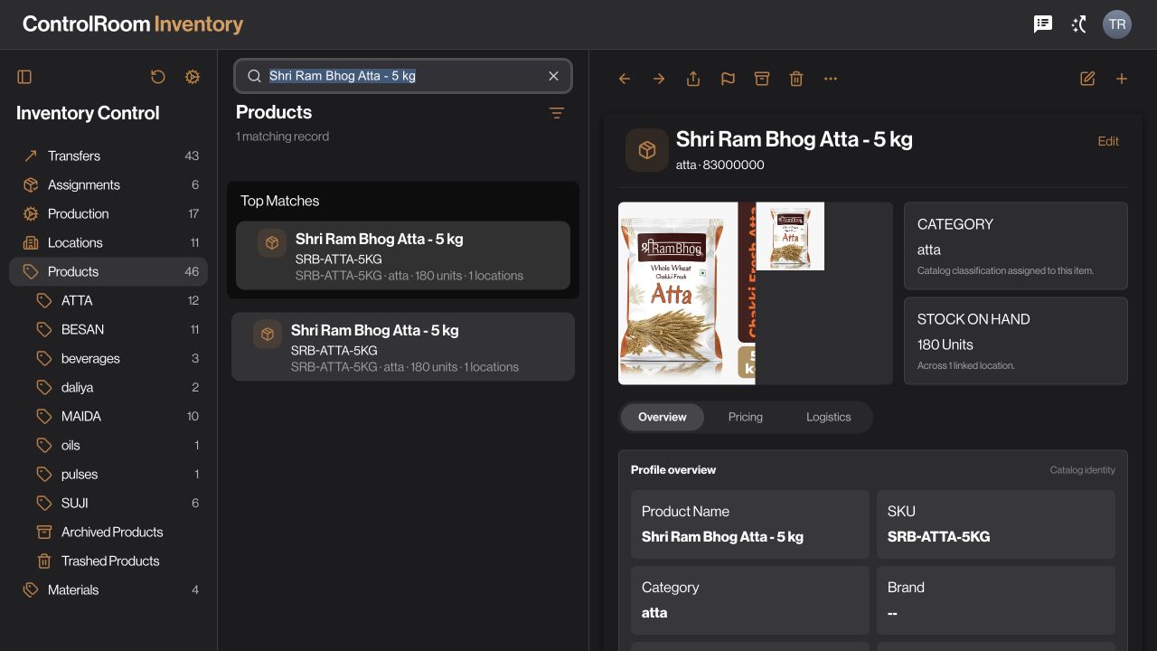Add a new record with plus icon
Viewport: 1157px width, 651px height.
[x=1122, y=79]
